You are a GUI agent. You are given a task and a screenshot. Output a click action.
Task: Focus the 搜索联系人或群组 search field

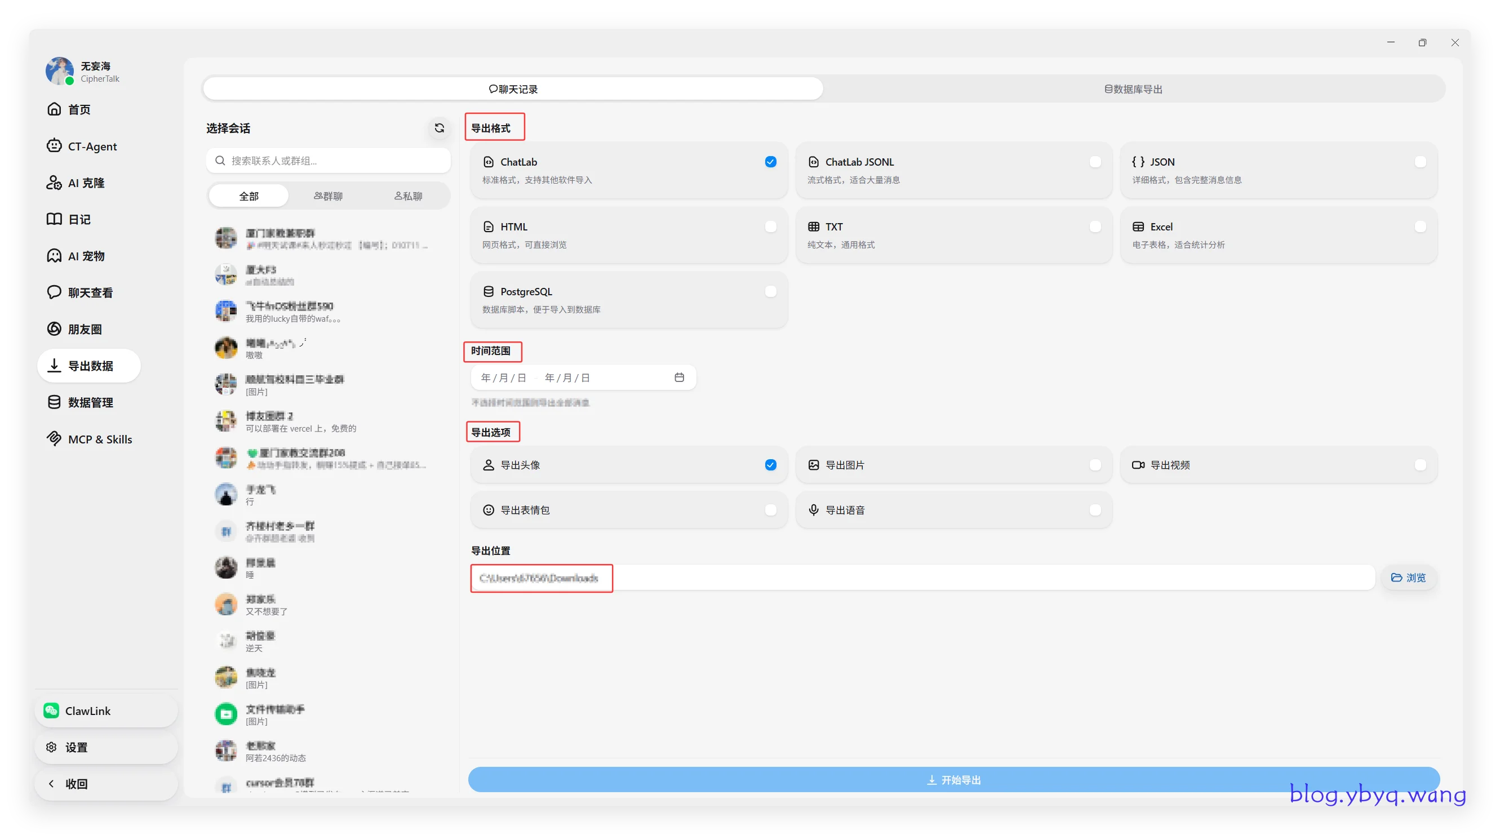coord(329,160)
